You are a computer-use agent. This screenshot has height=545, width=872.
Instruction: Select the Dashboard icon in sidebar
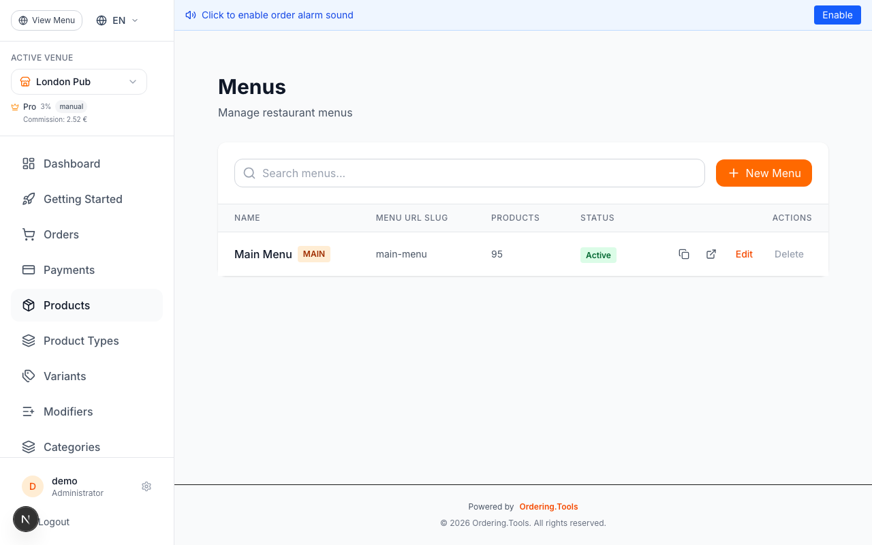(28, 163)
